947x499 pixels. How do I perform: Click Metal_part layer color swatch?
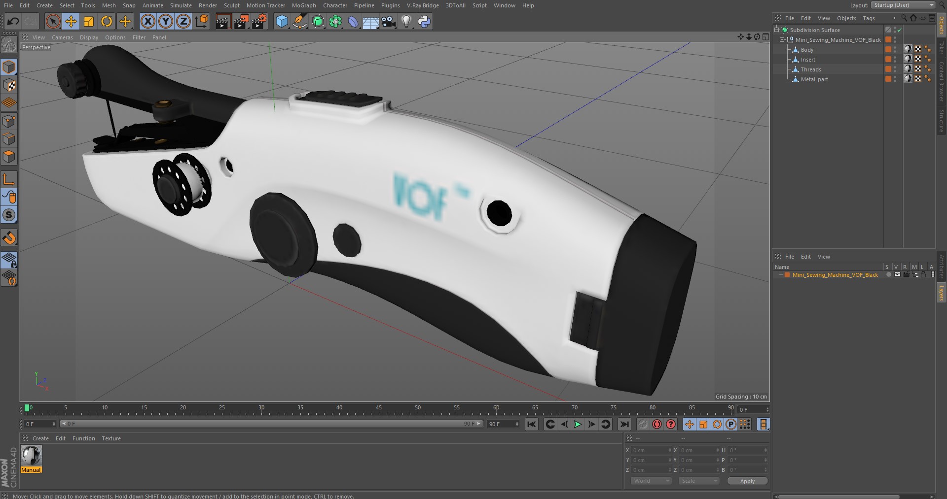pyautogui.click(x=888, y=79)
